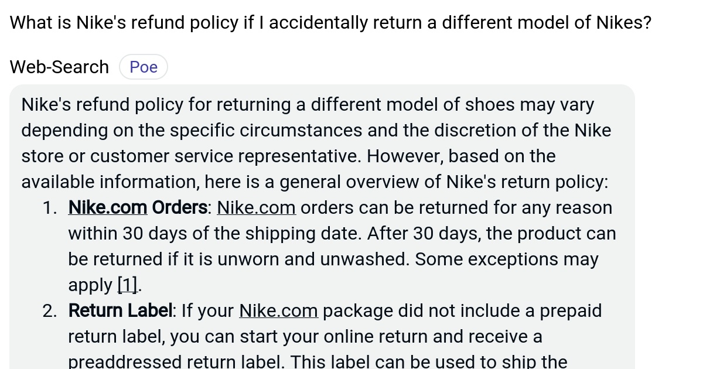Select the user's refund policy question
Viewport: 703px width, 369px height.
[x=330, y=22]
